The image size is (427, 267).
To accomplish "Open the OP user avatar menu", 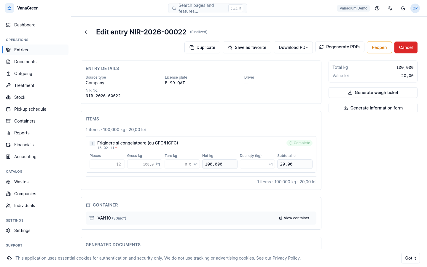I will pyautogui.click(x=415, y=8).
